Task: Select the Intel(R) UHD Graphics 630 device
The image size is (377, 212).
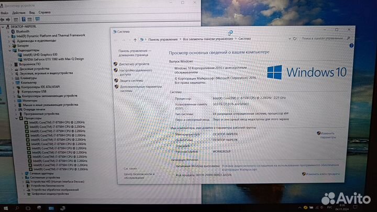Action: pyautogui.click(x=40, y=54)
